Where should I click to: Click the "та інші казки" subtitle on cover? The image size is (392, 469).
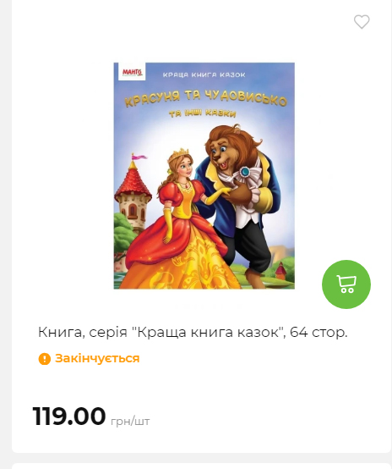tap(203, 114)
